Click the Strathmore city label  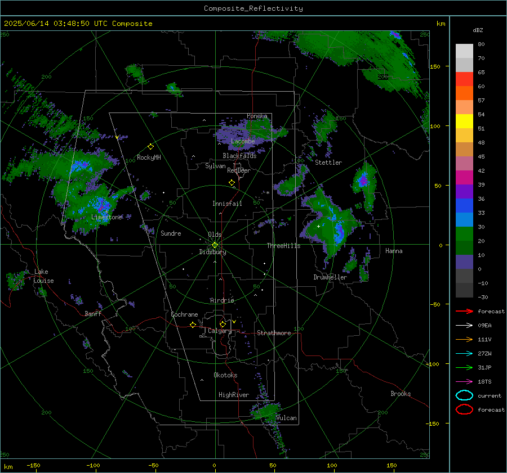tap(274, 333)
